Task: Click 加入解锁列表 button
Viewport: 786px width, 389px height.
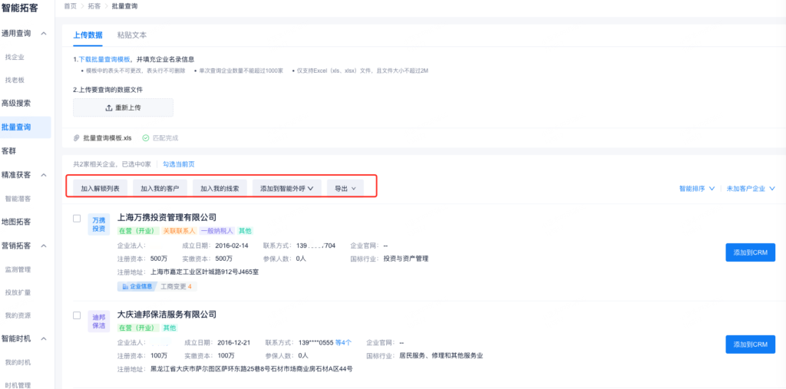Action: point(100,188)
